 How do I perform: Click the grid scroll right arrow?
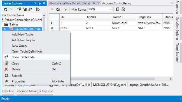coord(171,79)
